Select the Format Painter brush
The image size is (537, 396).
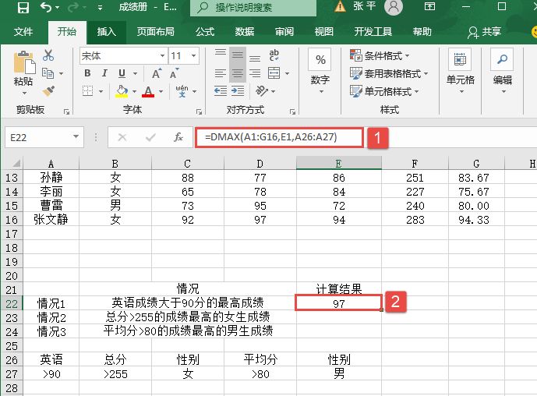48,90
